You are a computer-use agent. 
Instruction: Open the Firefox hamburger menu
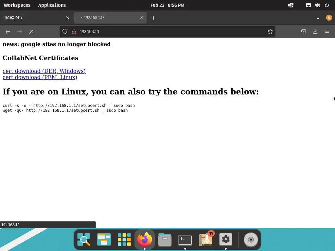[x=327, y=32]
